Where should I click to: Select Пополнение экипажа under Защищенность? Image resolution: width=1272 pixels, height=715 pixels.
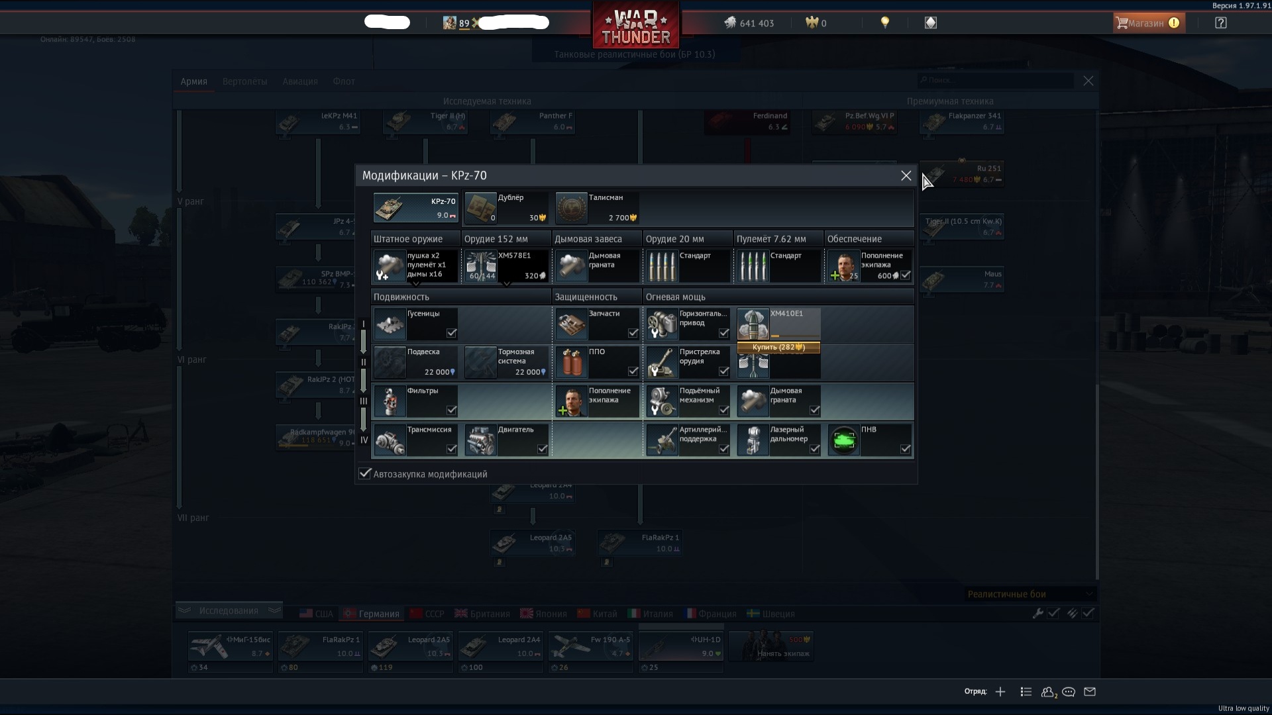click(x=597, y=401)
